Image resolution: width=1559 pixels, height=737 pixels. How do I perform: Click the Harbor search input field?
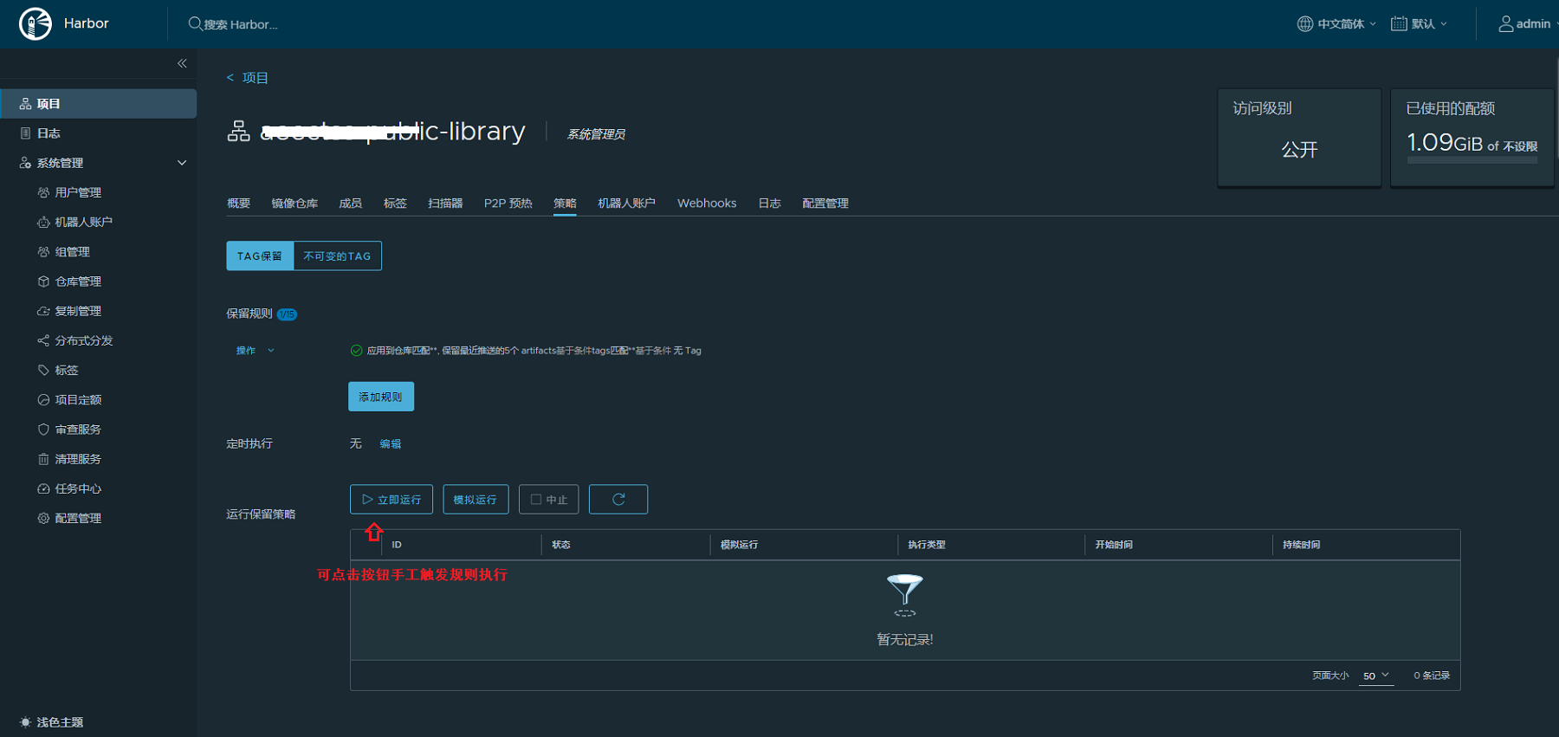tap(241, 24)
